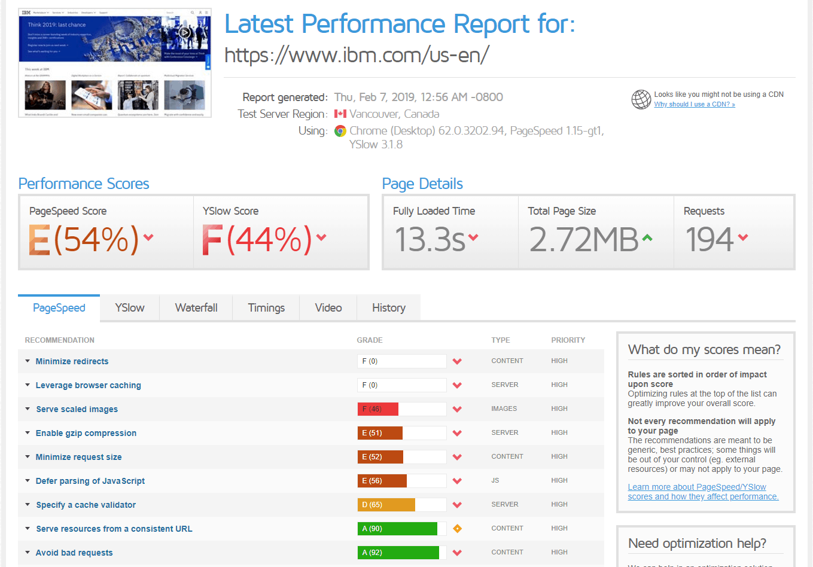Click the Chrome browser icon
Image resolution: width=813 pixels, height=567 pixels.
click(340, 131)
